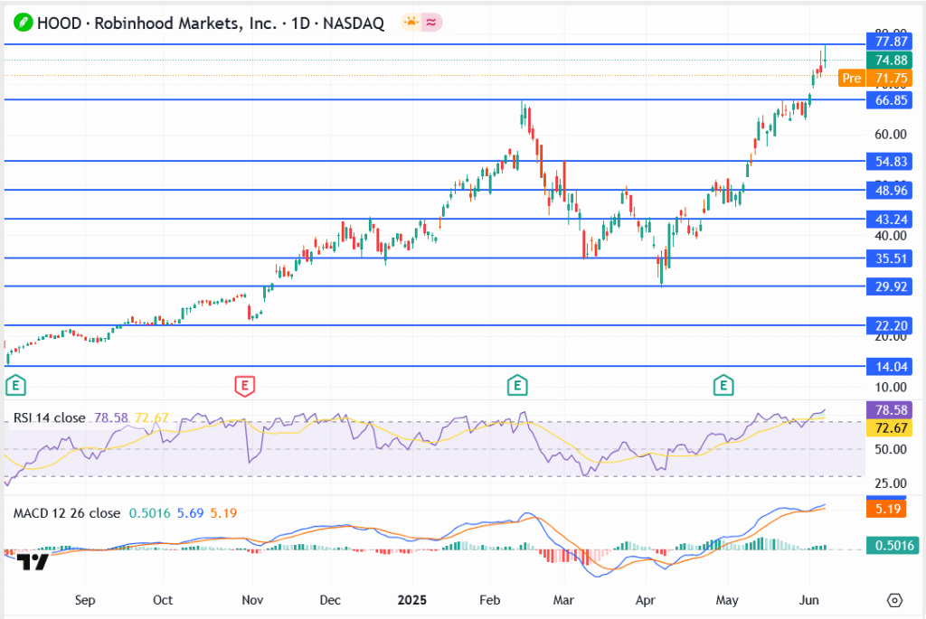926x619 pixels.
Task: Click the red earnings marker near November
Action: click(x=243, y=387)
